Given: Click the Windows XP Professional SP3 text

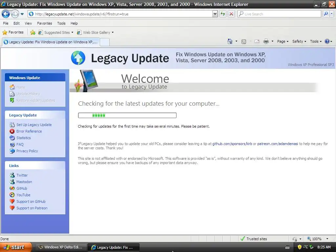Looking at the screenshot, I should pyautogui.click(x=311, y=65).
